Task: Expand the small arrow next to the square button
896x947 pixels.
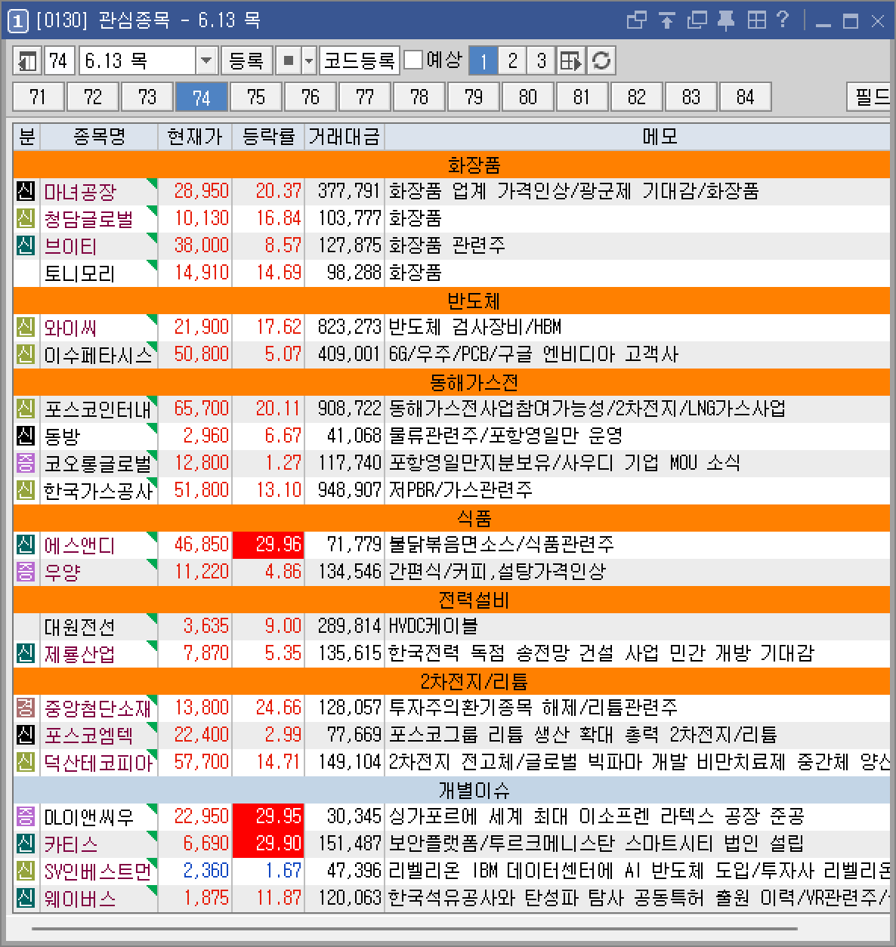Action: 309,60
